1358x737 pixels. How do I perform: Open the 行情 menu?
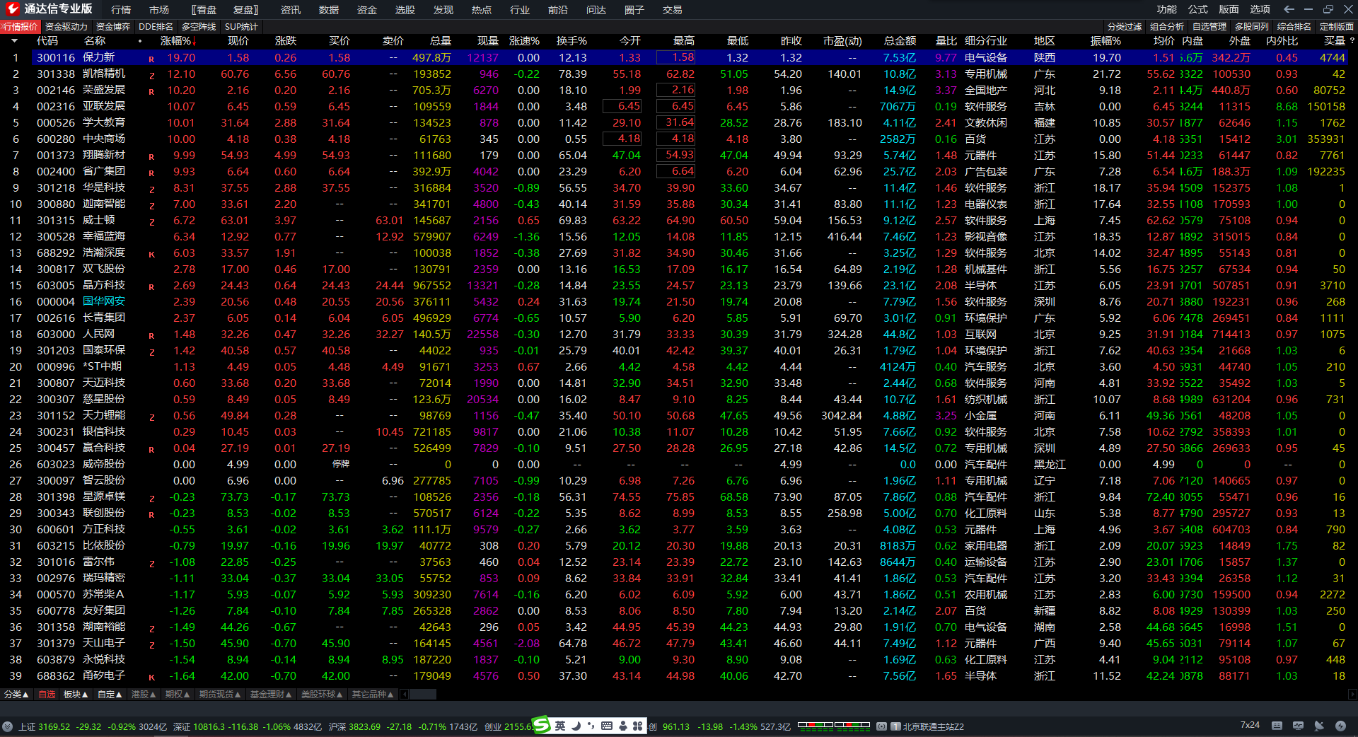click(x=121, y=10)
